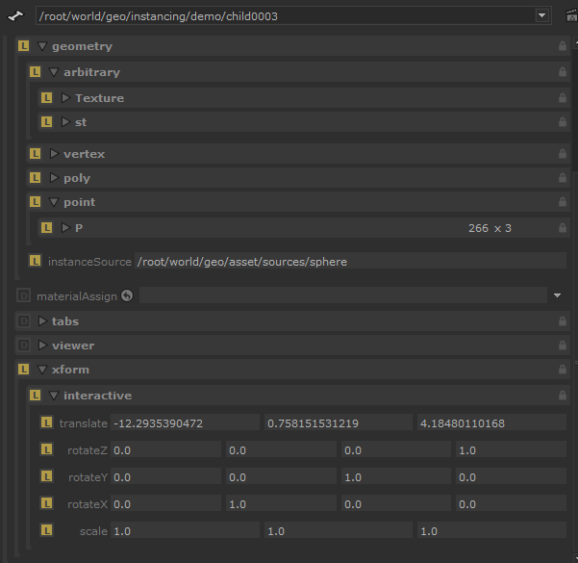Expand the vertex attribute group

(x=54, y=153)
